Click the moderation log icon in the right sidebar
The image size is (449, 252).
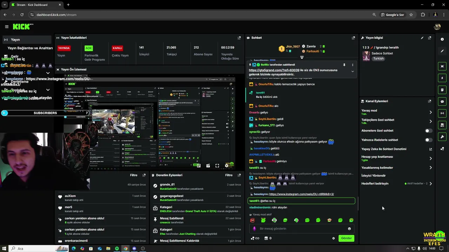(x=442, y=125)
